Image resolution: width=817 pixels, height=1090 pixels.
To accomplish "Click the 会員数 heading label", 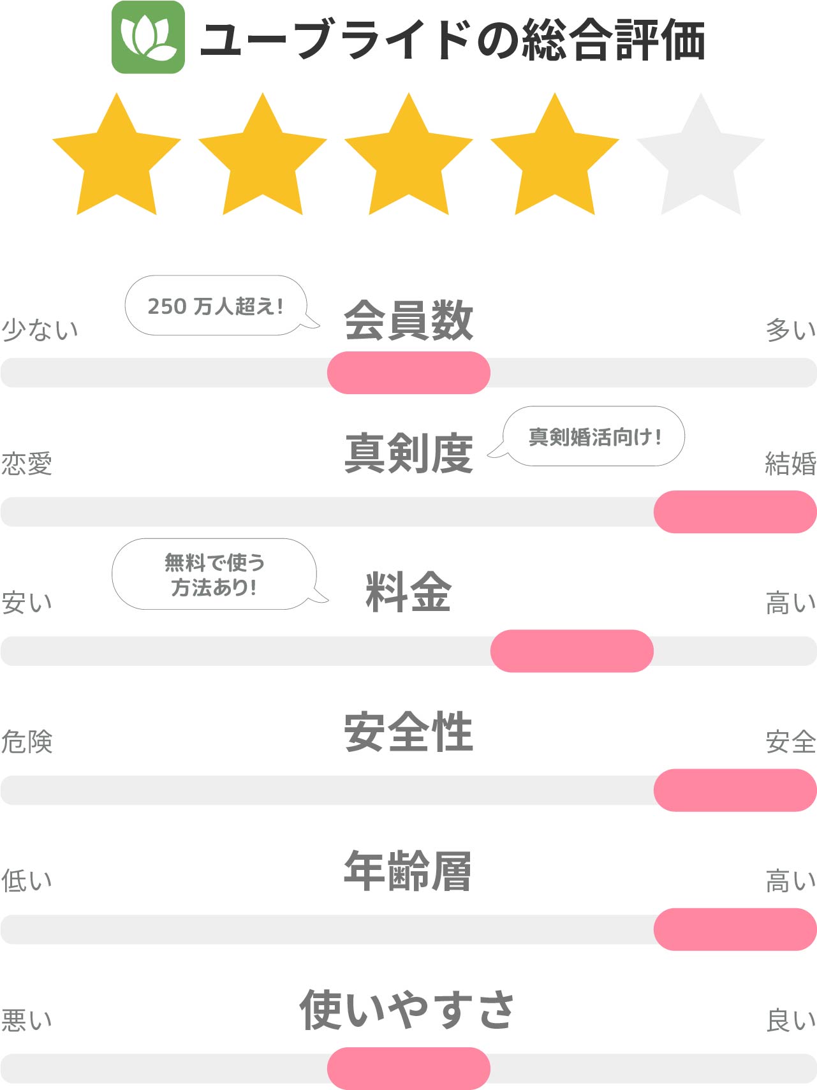I will pyautogui.click(x=409, y=320).
